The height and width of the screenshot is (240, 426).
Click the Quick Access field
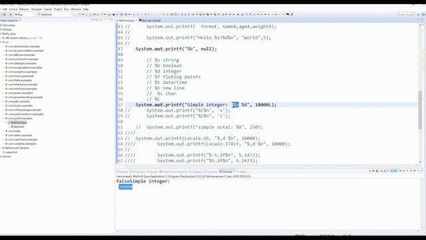[405, 15]
